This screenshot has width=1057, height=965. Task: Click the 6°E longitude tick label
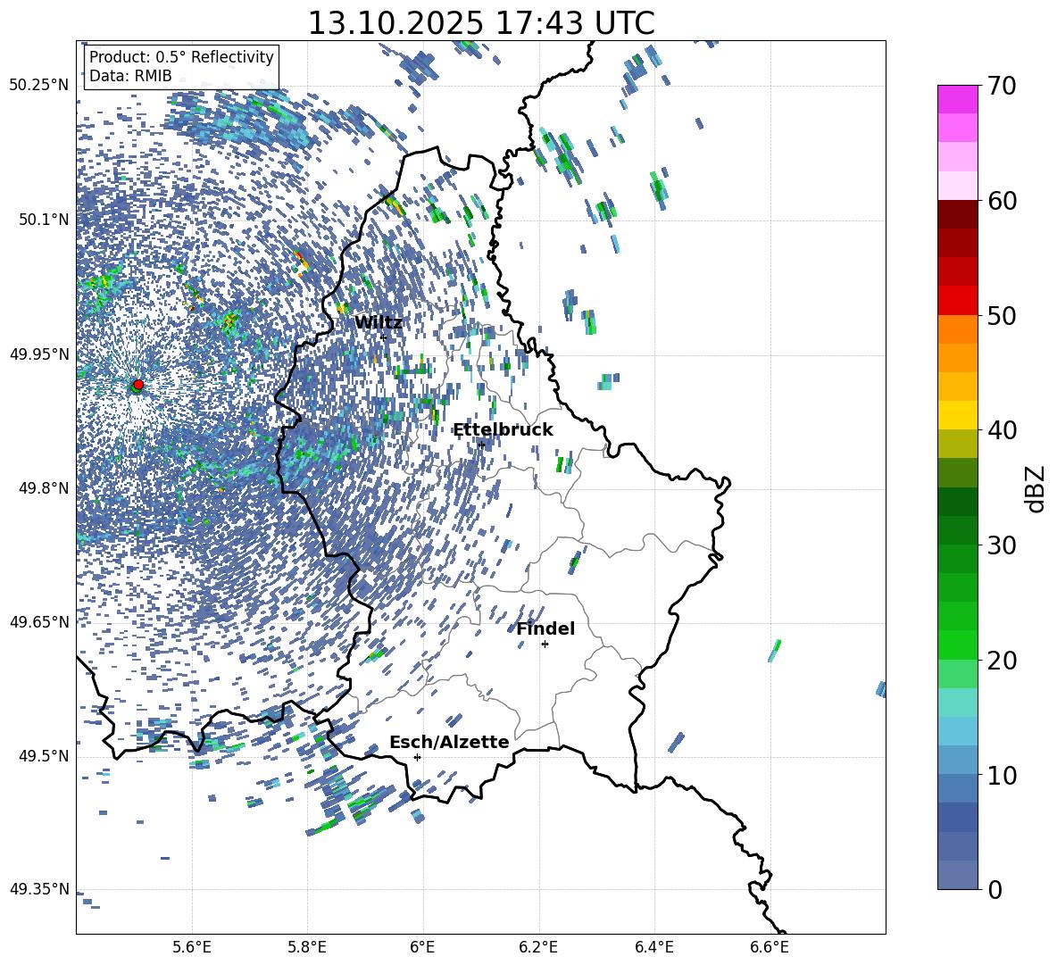point(422,947)
